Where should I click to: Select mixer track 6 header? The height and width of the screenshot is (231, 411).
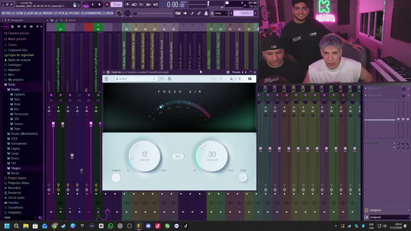[x=98, y=27]
